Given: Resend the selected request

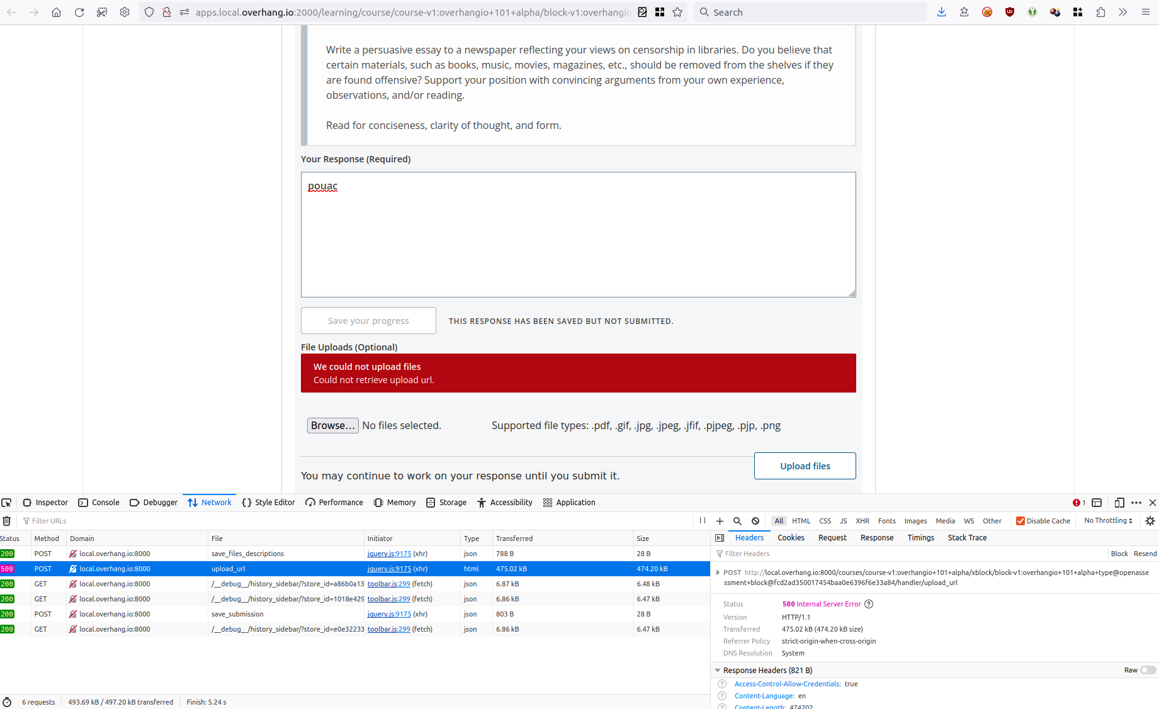Looking at the screenshot, I should (x=1145, y=553).
